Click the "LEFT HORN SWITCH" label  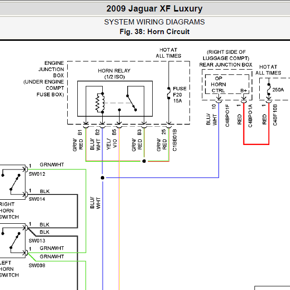tap(9, 269)
